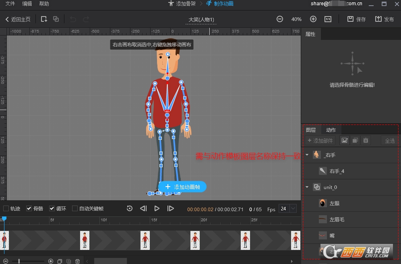Click the timeline zoom slider handle
Screen dimensions: 401x264
point(19,261)
